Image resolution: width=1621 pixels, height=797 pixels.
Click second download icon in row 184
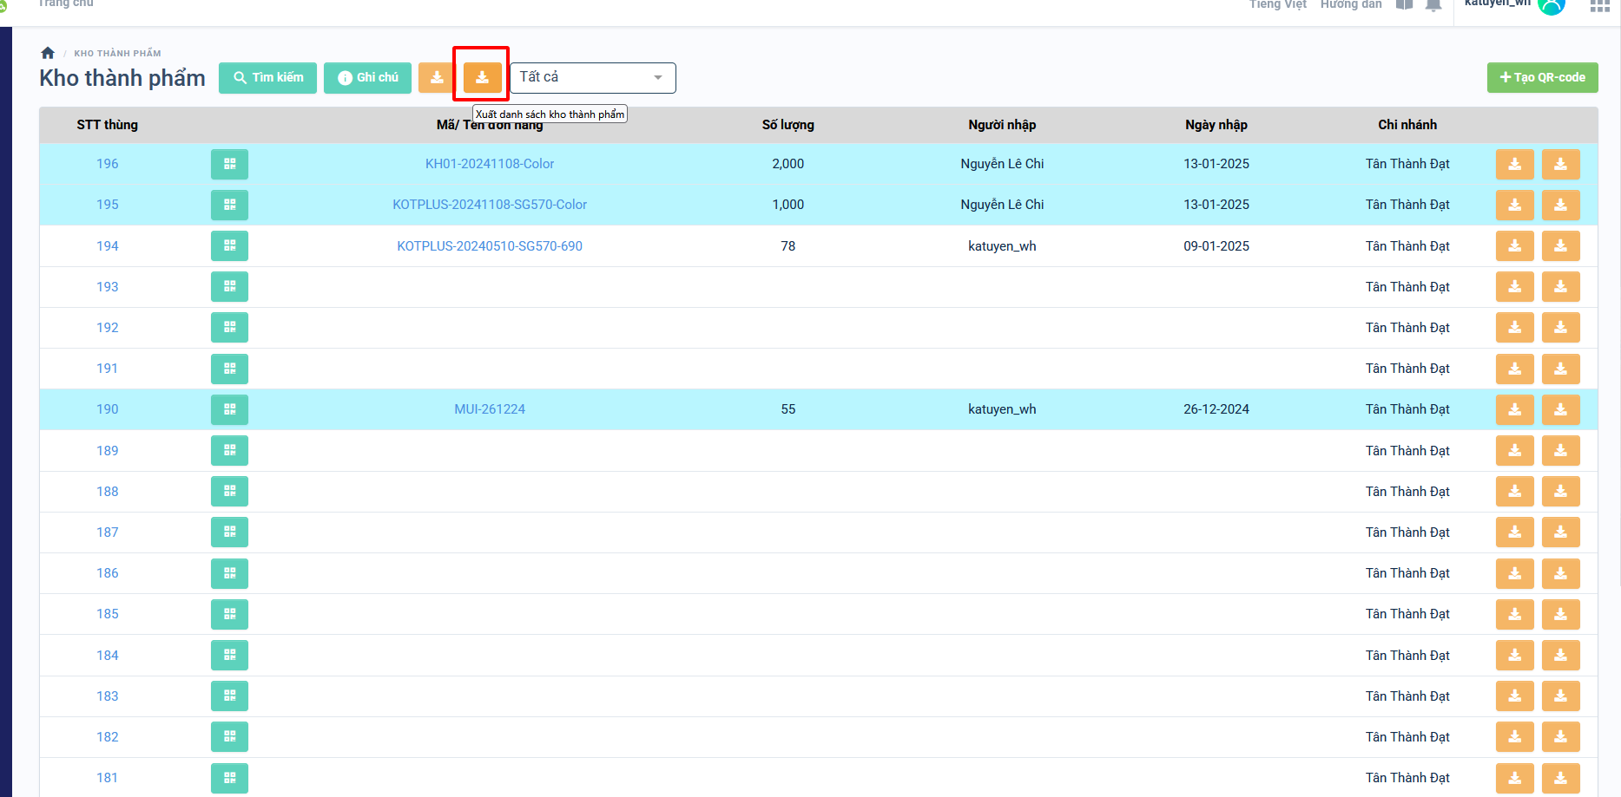1561,656
